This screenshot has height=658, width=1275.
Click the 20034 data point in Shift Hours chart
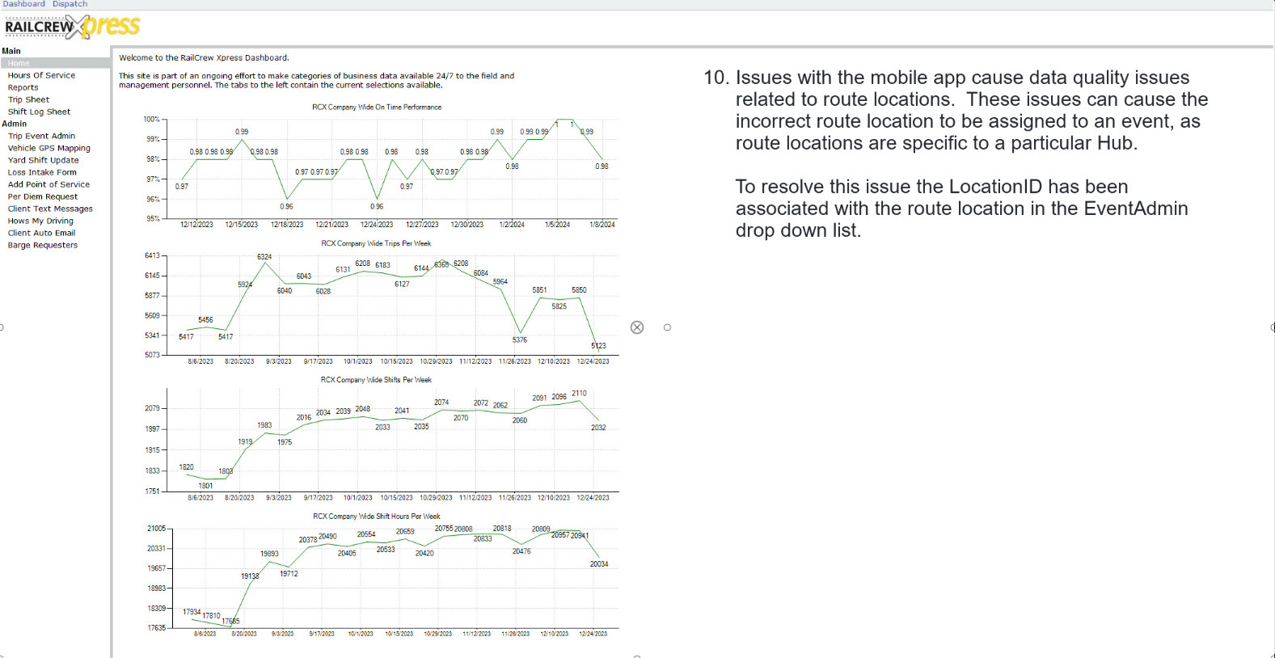[x=599, y=564]
